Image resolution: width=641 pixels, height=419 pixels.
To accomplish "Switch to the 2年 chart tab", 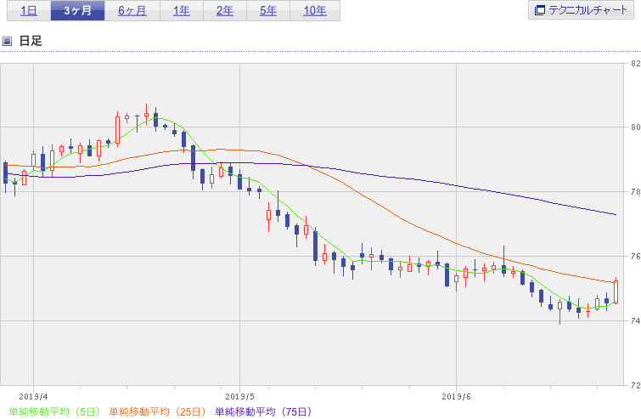I will point(225,11).
